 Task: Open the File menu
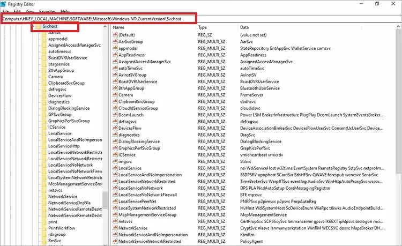6,11
